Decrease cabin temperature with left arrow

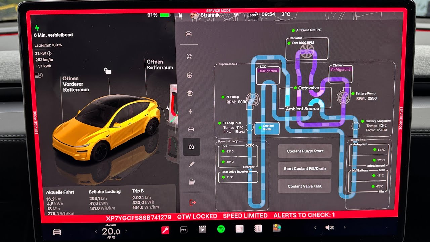[96, 231]
